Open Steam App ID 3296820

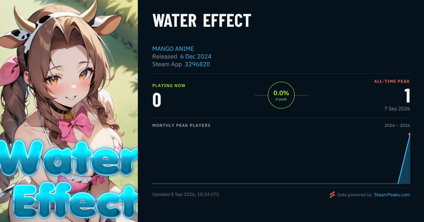pos(198,64)
